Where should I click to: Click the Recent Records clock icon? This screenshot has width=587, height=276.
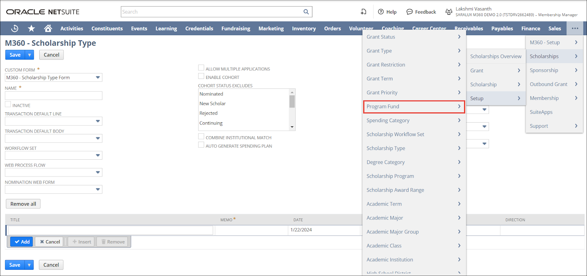click(15, 28)
